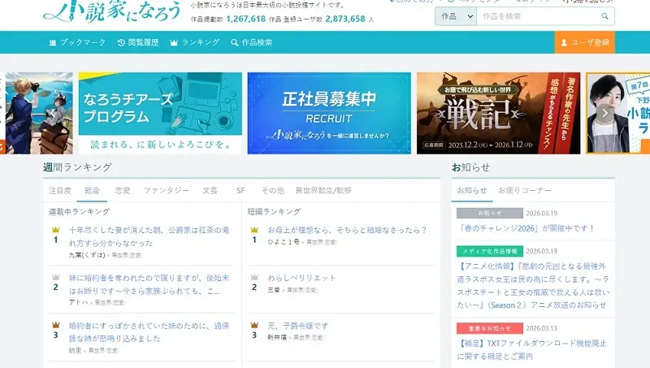Open ブックマーク in the navigation bar
The height and width of the screenshot is (368, 650).
pos(77,42)
